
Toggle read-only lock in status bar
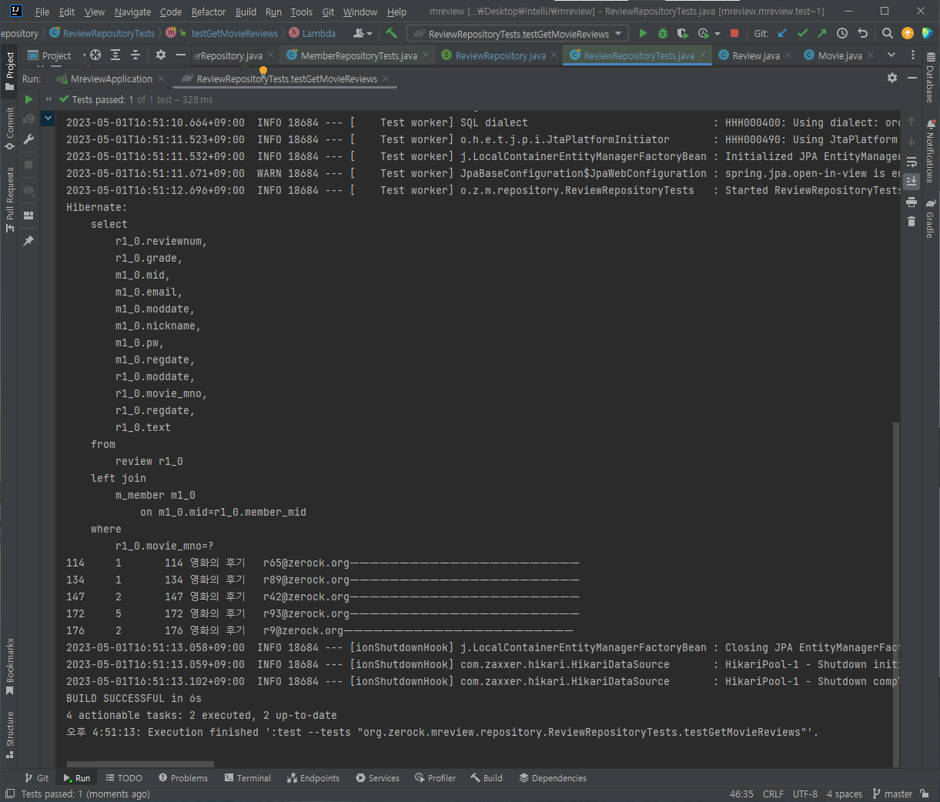pos(924,794)
